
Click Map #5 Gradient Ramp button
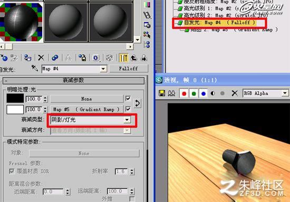click(86, 109)
